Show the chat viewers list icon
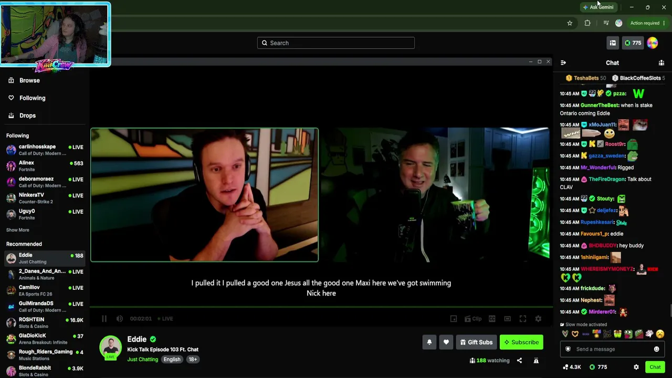This screenshot has width=672, height=378. 661,63
